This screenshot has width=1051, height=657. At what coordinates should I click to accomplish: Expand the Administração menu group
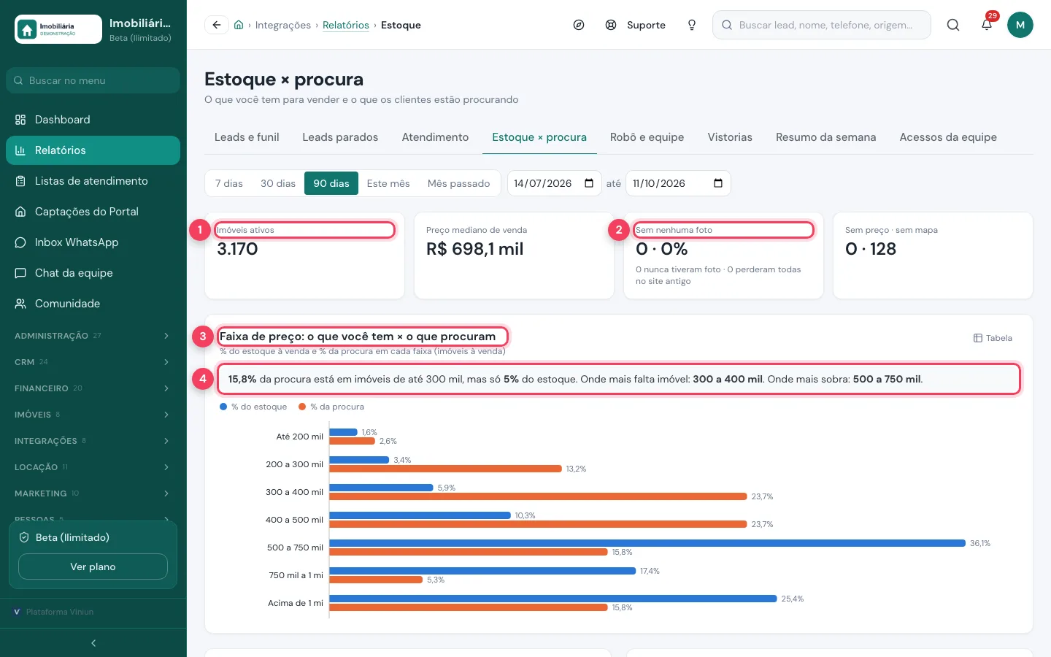pyautogui.click(x=93, y=336)
